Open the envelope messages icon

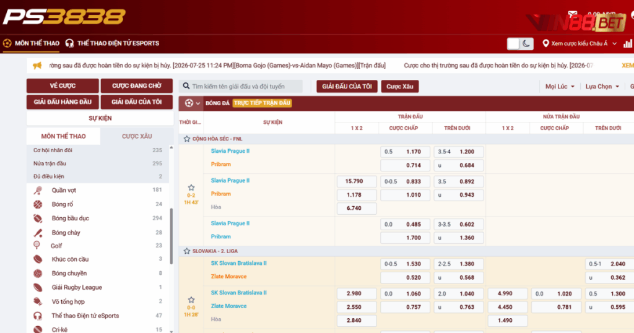573,14
